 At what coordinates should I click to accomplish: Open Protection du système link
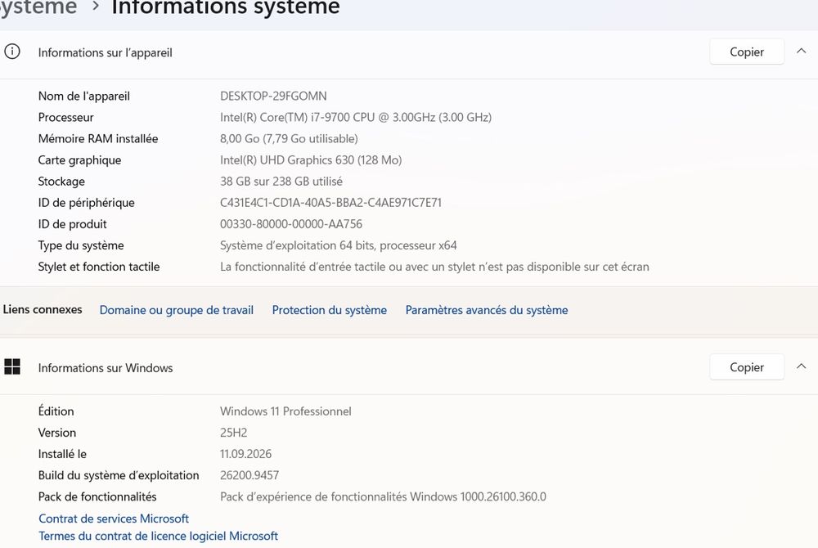pyautogui.click(x=329, y=310)
